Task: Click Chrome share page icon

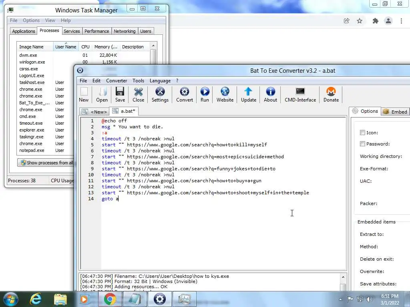Action: click(346, 21)
